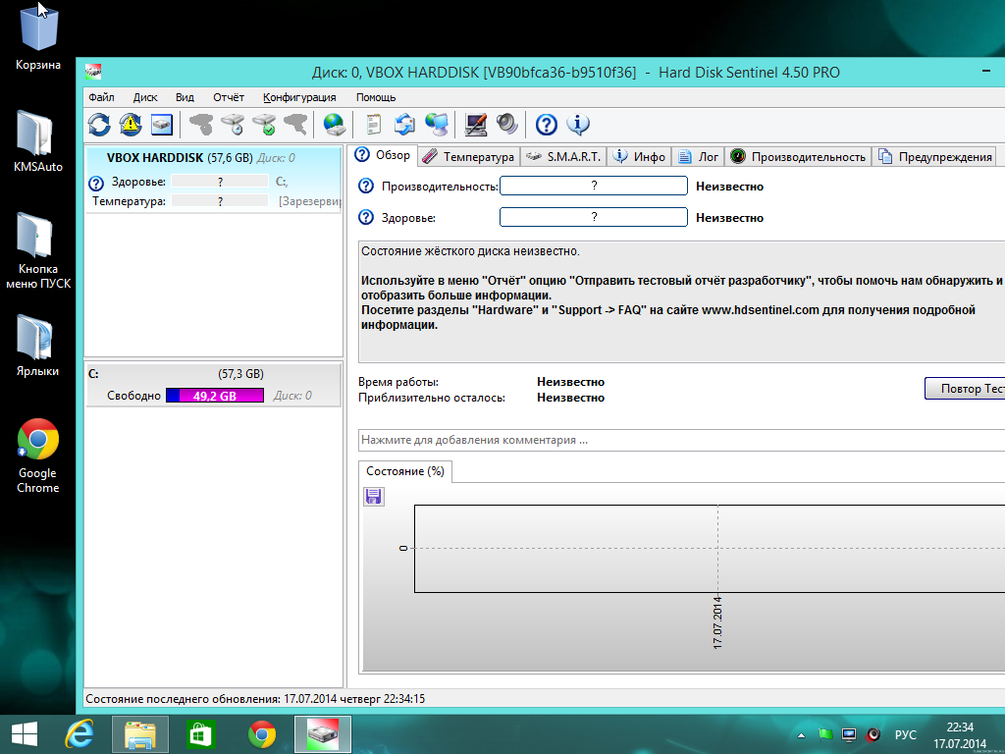Click the comment field Нажмите для добавления комментария

[x=681, y=440]
